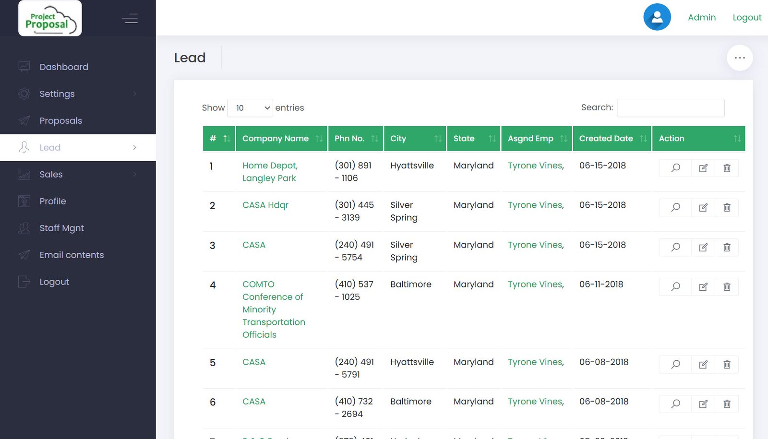
Task: Open the Home Depot, Langley Park link
Action: pyautogui.click(x=270, y=172)
